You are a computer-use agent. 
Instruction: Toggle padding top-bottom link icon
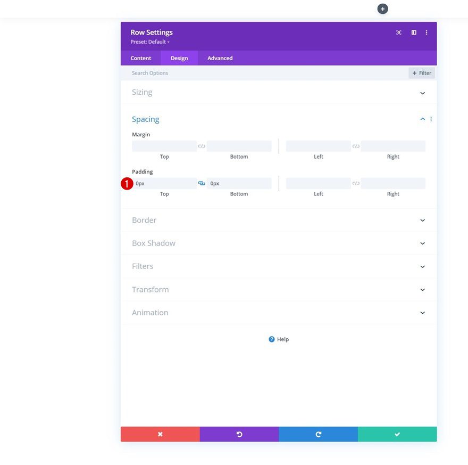202,183
